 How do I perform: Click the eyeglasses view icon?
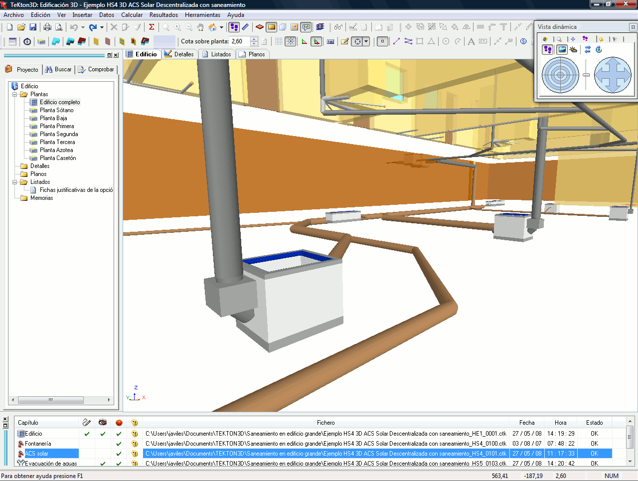[338, 27]
